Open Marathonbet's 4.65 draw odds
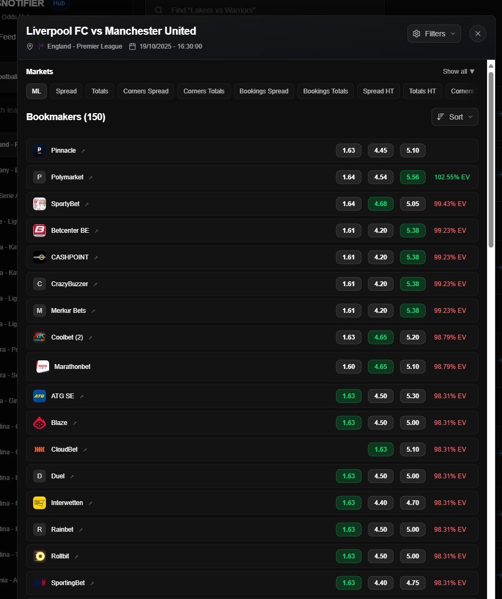The width and height of the screenshot is (502, 599). [380, 366]
